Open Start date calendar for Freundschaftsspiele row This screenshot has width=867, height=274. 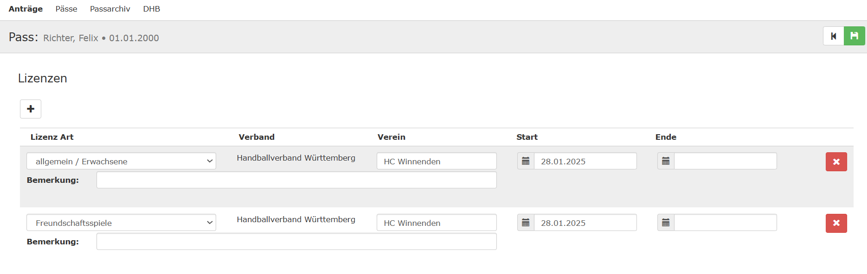tap(526, 223)
